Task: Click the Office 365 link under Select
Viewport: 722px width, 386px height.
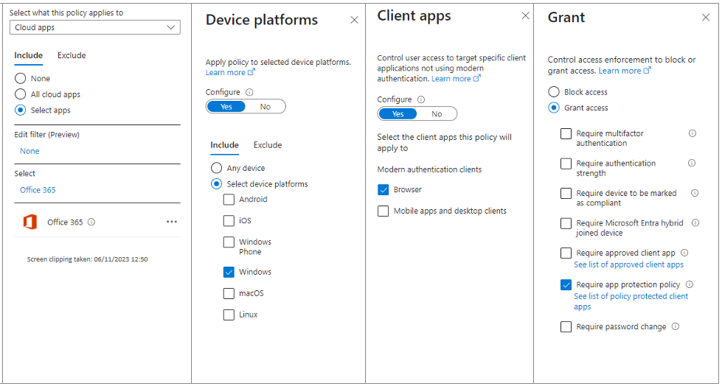Action: [x=38, y=190]
